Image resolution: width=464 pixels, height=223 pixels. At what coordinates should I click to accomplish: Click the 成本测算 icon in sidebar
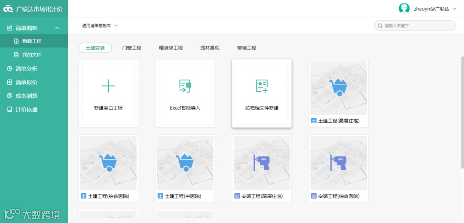(x=9, y=96)
